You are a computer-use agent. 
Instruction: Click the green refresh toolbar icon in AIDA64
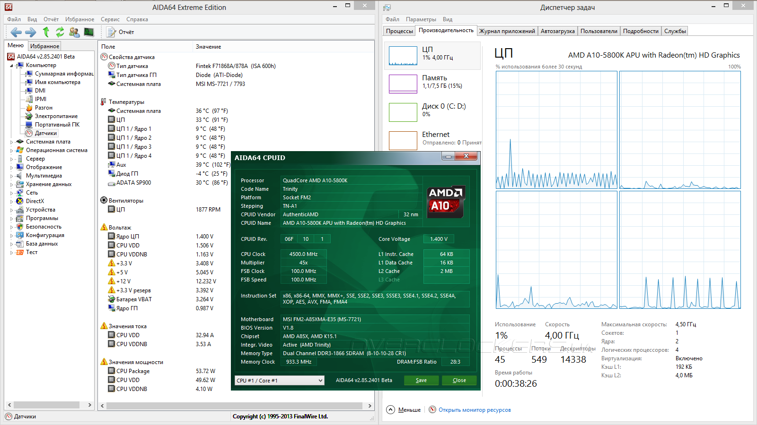click(60, 32)
